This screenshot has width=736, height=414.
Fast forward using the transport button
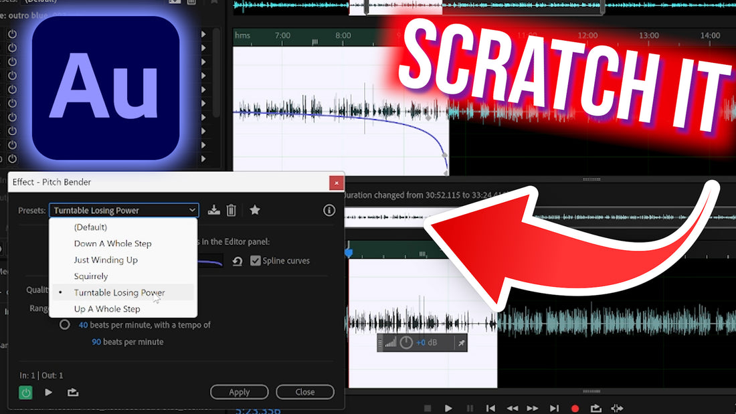point(533,409)
